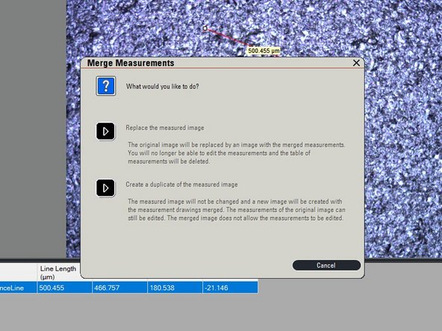The height and width of the screenshot is (331, 442).
Task: Select the -21.146 table cell
Action: [230, 288]
